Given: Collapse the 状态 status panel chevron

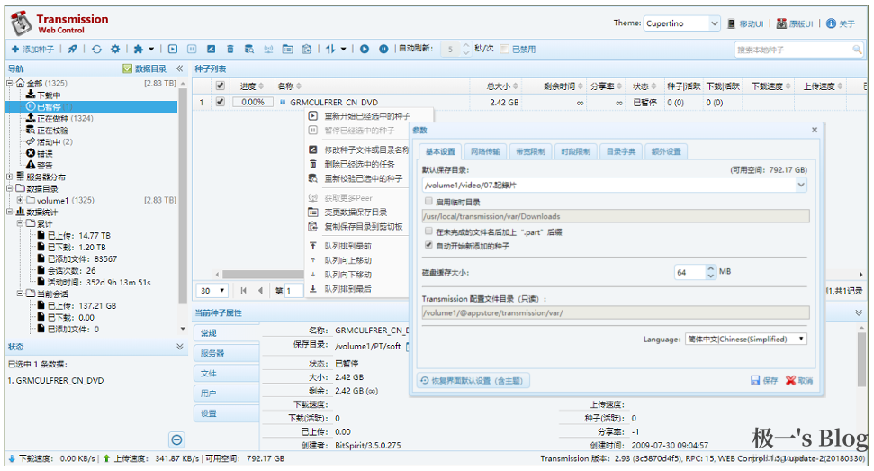Looking at the screenshot, I should tap(179, 347).
